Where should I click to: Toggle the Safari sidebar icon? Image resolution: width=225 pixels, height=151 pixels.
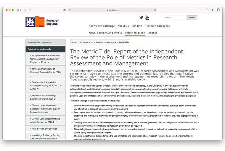pos(19,10)
